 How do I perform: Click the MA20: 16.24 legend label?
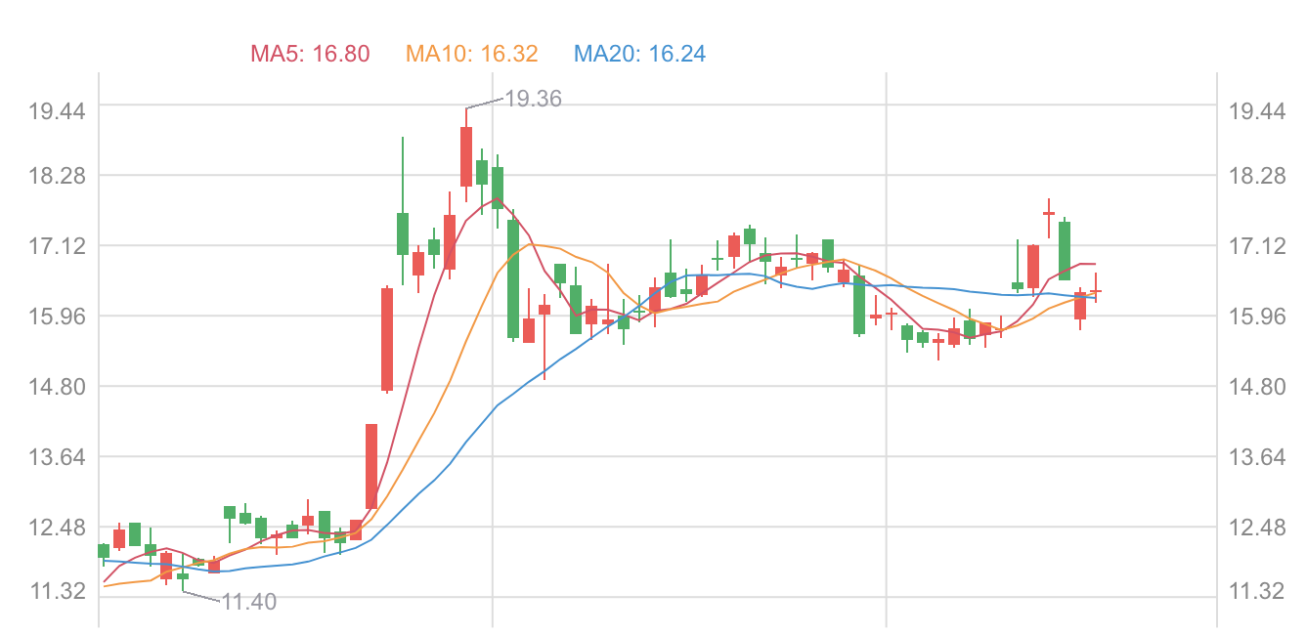tap(640, 54)
